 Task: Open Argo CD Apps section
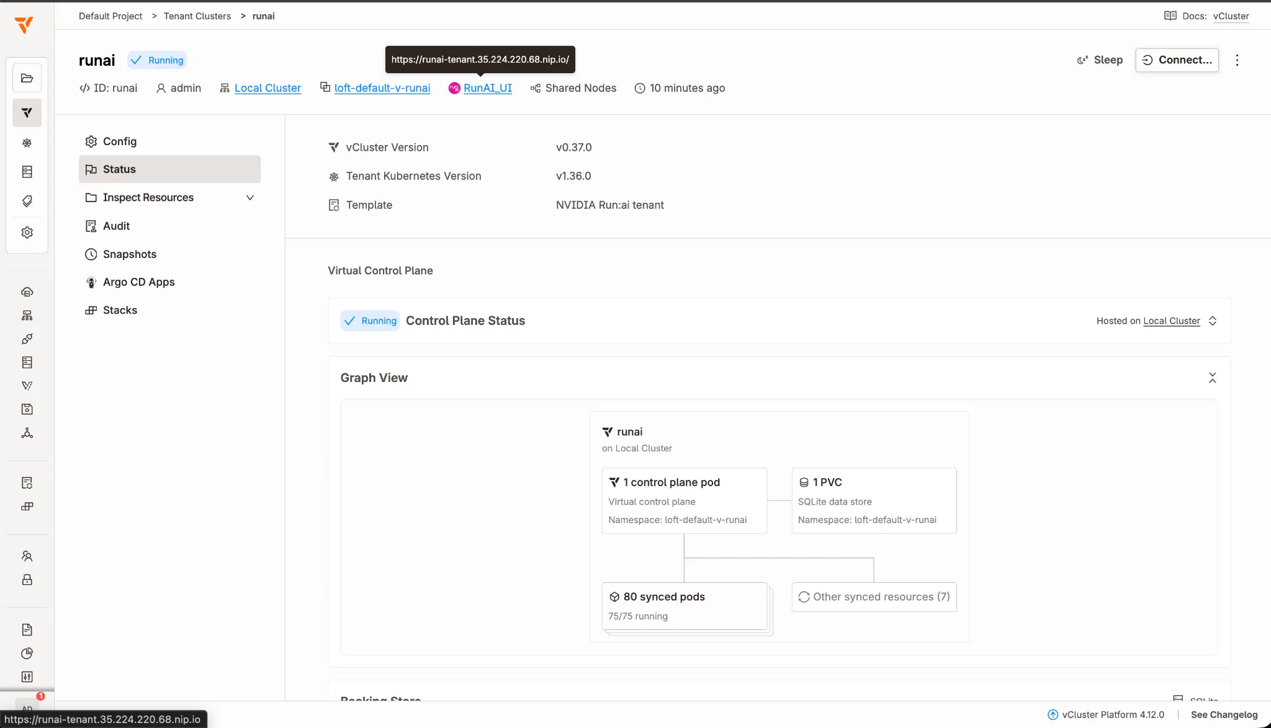tap(169, 282)
